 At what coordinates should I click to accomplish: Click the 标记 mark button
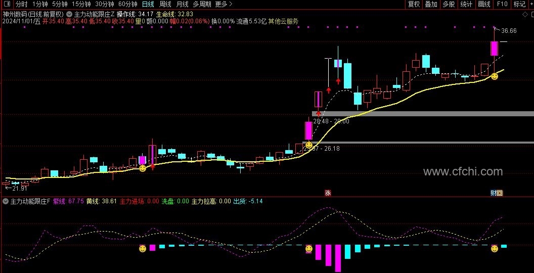pos(519,4)
